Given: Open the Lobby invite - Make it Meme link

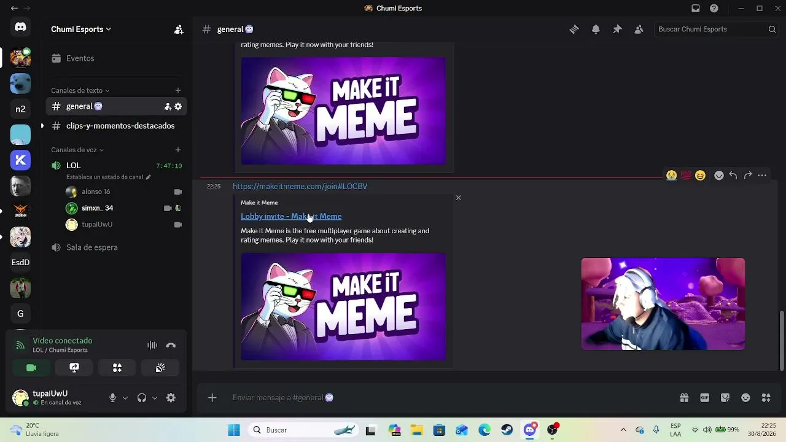Looking at the screenshot, I should [x=291, y=216].
